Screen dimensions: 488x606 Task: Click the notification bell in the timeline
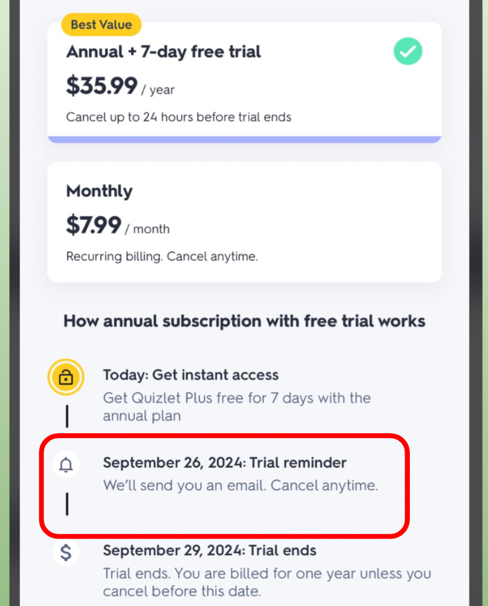click(66, 465)
